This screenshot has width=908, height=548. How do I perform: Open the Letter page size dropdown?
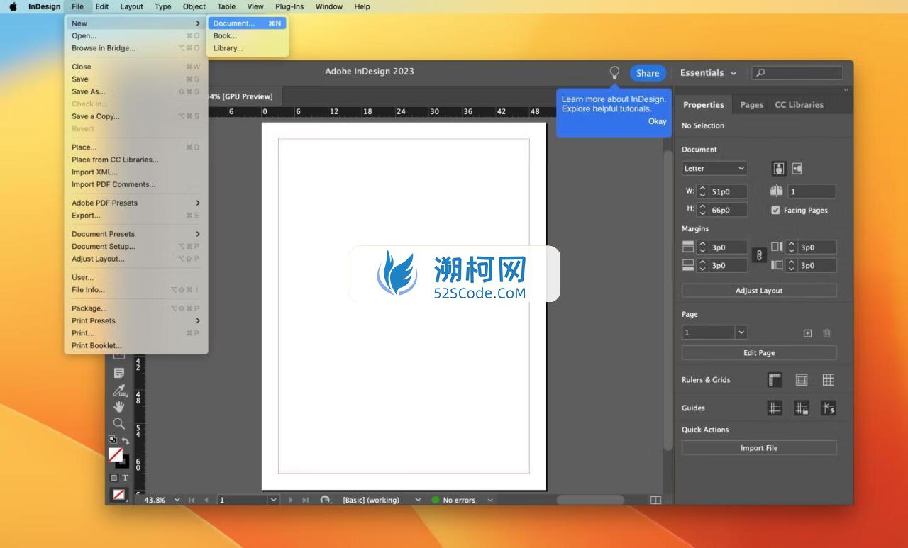point(714,169)
